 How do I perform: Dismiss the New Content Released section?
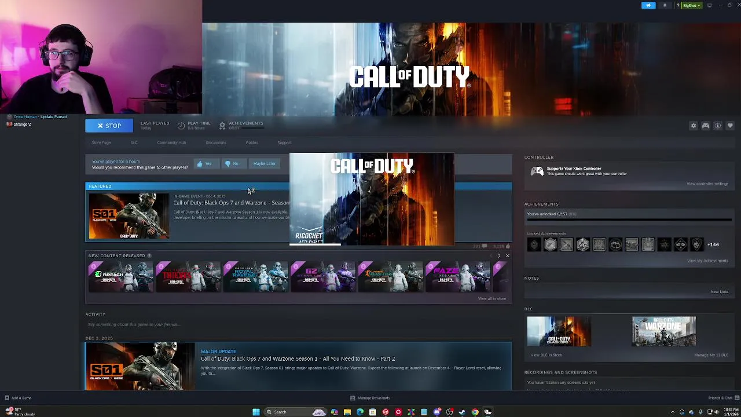coord(508,255)
